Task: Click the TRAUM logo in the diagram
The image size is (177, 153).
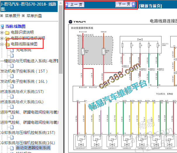Action: click(x=77, y=22)
